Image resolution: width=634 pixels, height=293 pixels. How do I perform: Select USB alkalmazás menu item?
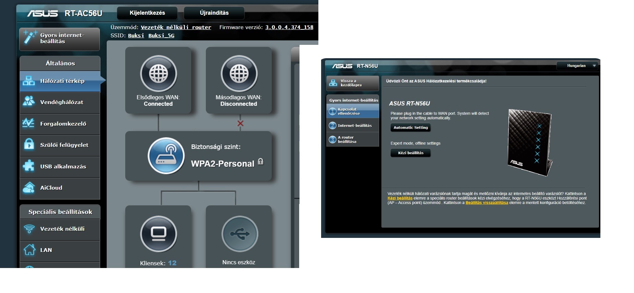point(60,167)
